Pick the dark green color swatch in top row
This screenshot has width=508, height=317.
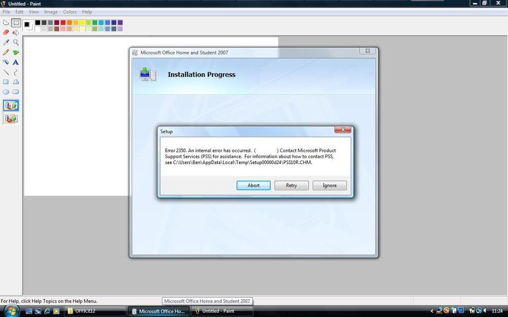click(95, 22)
